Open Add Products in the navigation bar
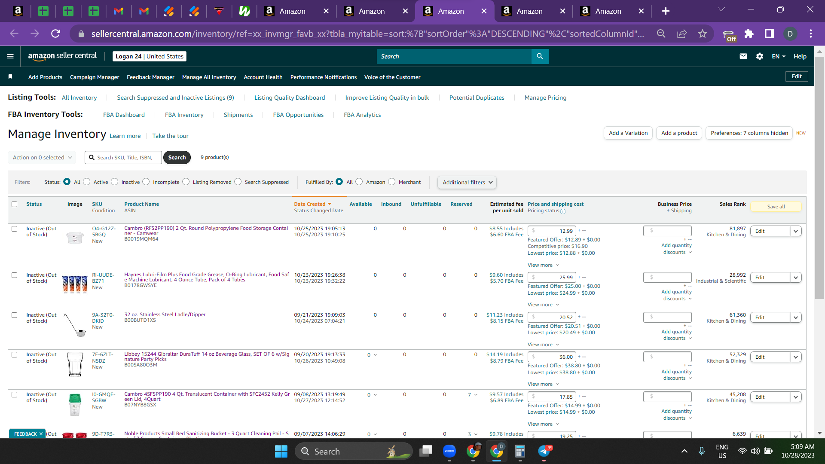 pyautogui.click(x=45, y=77)
